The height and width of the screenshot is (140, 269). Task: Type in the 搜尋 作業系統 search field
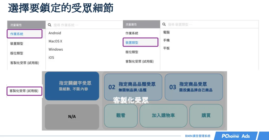[84, 25]
